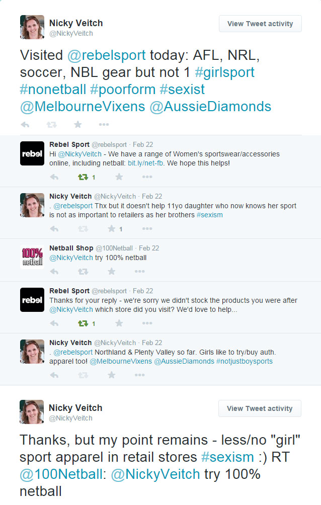Screen dimensions: 321x505
Task: Reply to the main Nicky Veitch tweet
Action: (25, 124)
